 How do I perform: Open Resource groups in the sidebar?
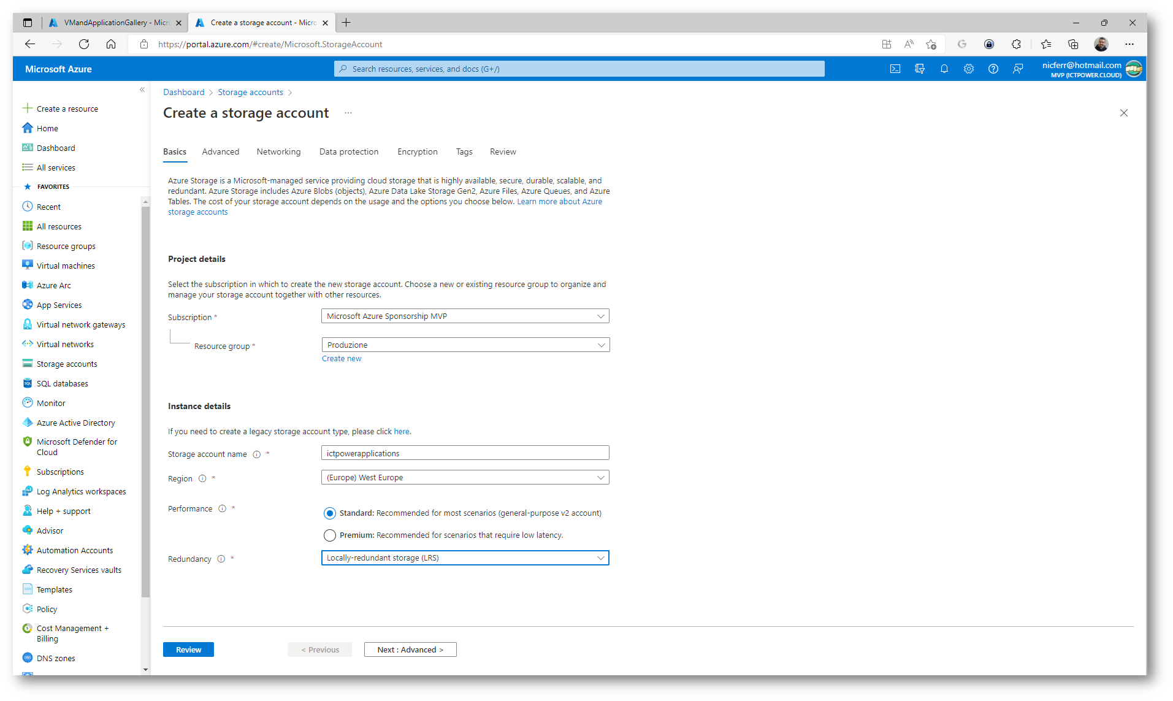(66, 246)
